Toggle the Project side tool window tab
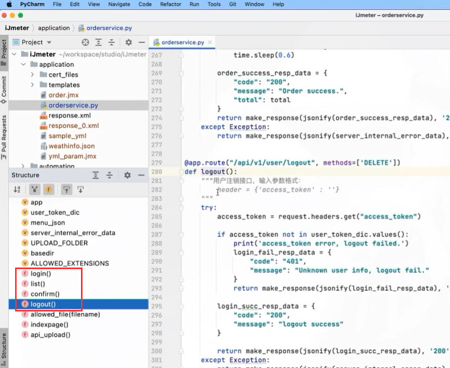The image size is (450, 368). pyautogui.click(x=4, y=52)
